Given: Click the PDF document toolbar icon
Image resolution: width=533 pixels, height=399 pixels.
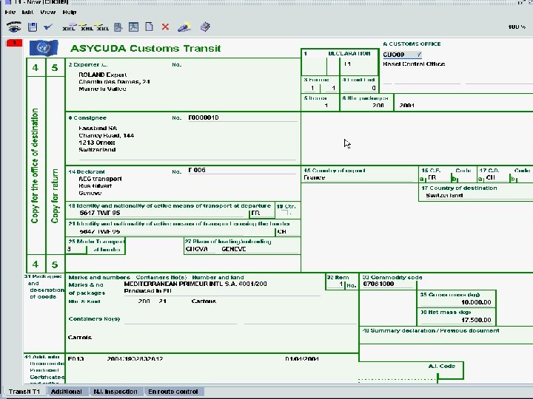Looking at the screenshot, I should click(133, 27).
